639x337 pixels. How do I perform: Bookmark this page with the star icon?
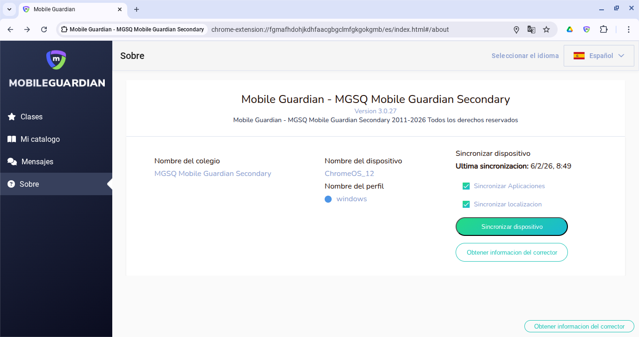[x=546, y=29]
